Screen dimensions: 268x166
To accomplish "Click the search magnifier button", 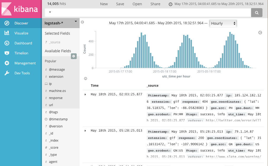I will coord(257,12).
